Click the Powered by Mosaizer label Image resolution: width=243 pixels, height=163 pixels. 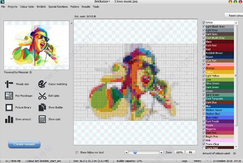point(18,72)
